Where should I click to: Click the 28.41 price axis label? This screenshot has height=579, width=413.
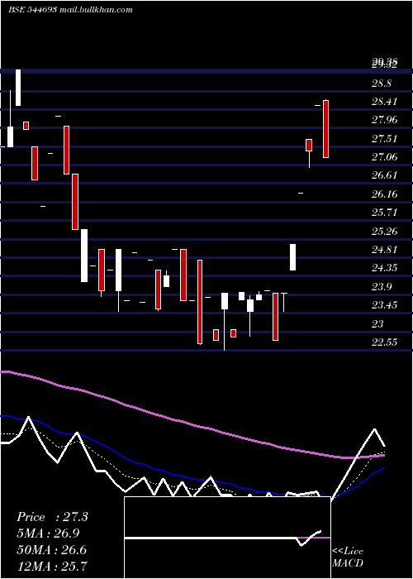click(384, 102)
